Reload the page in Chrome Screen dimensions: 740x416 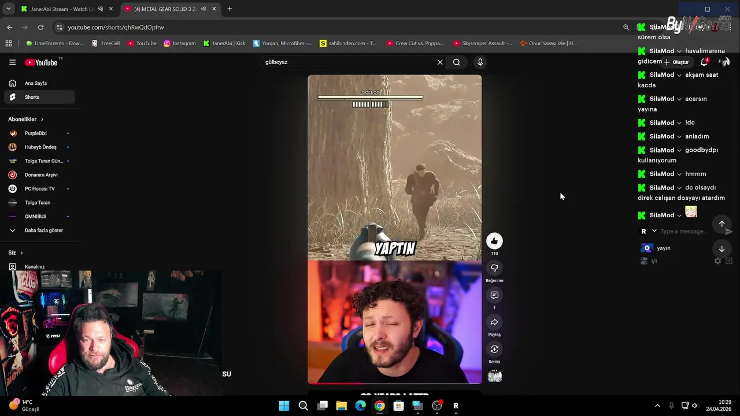coord(40,27)
